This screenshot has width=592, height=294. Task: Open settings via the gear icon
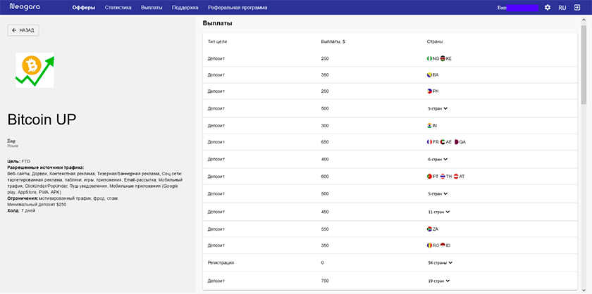pyautogui.click(x=548, y=8)
